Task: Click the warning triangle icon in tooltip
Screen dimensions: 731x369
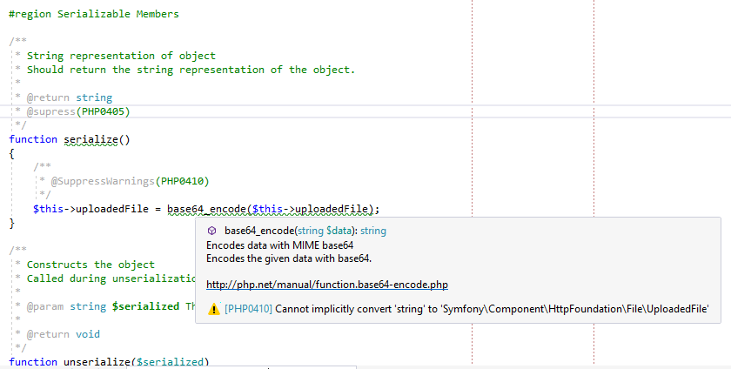Action: pyautogui.click(x=213, y=309)
